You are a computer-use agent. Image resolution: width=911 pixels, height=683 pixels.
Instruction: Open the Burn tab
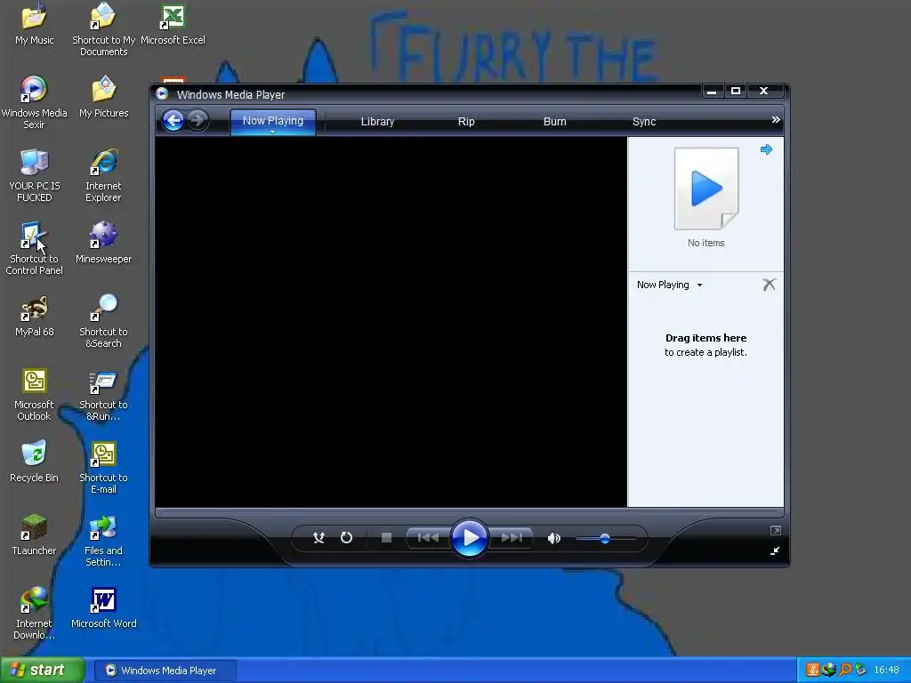[555, 121]
